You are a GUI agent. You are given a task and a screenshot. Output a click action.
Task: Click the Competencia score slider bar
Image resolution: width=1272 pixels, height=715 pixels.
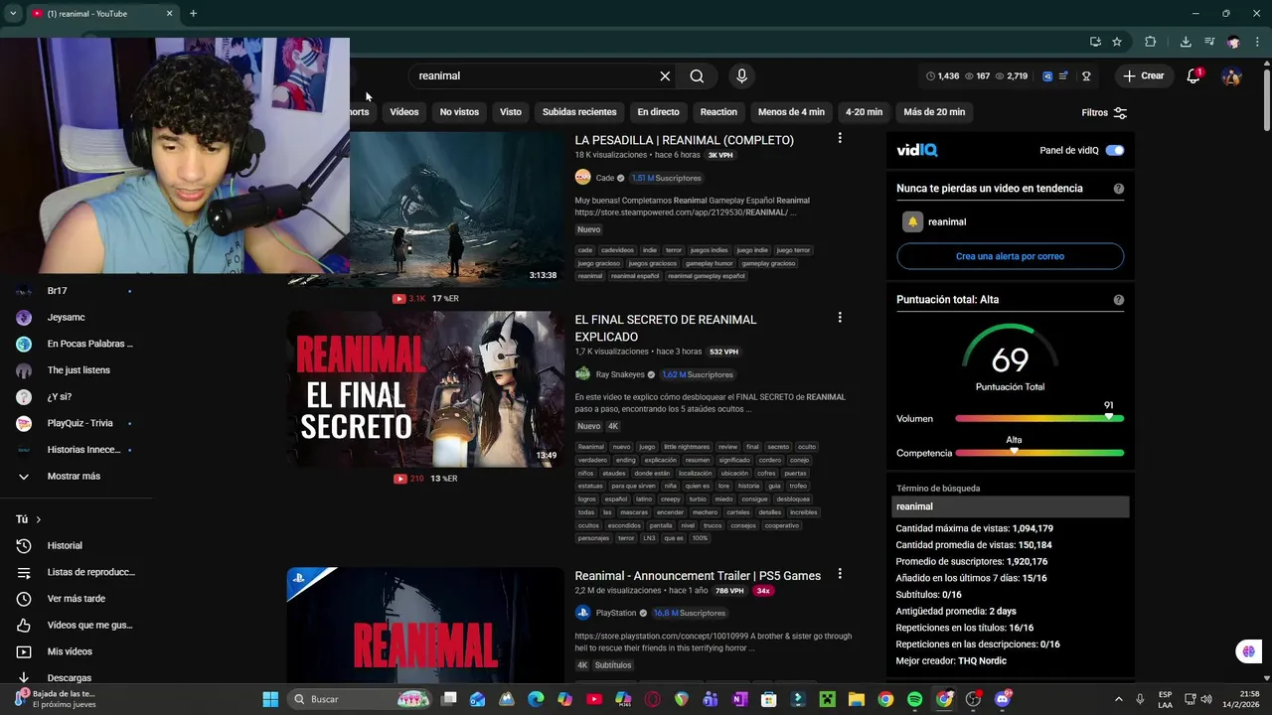point(1039,453)
